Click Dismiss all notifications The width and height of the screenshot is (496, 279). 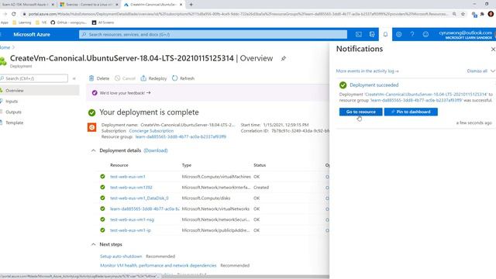[x=477, y=71]
